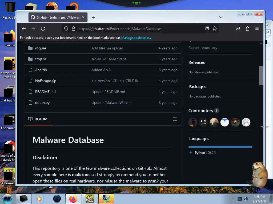Open README outline list icon
This screenshot has height=204, width=273.
[175, 119]
